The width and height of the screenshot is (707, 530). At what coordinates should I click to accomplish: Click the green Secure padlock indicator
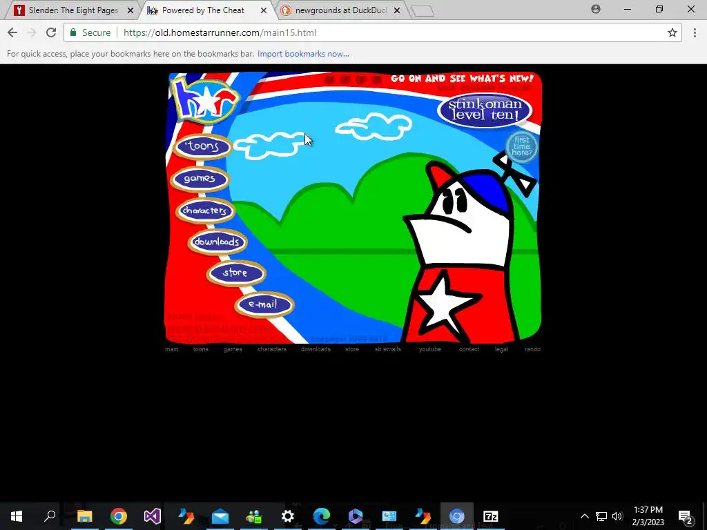[x=90, y=32]
